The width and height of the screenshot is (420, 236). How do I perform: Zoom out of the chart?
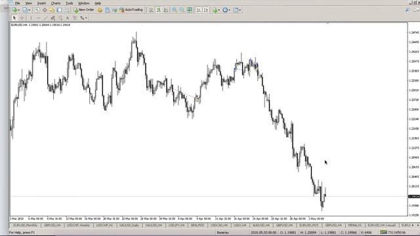tap(182, 10)
